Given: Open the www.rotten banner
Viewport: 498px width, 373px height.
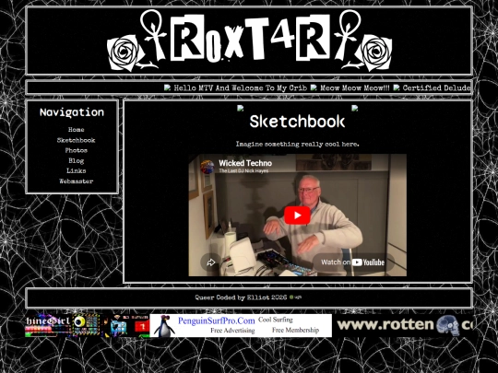Looking at the screenshot, I should pos(404,325).
